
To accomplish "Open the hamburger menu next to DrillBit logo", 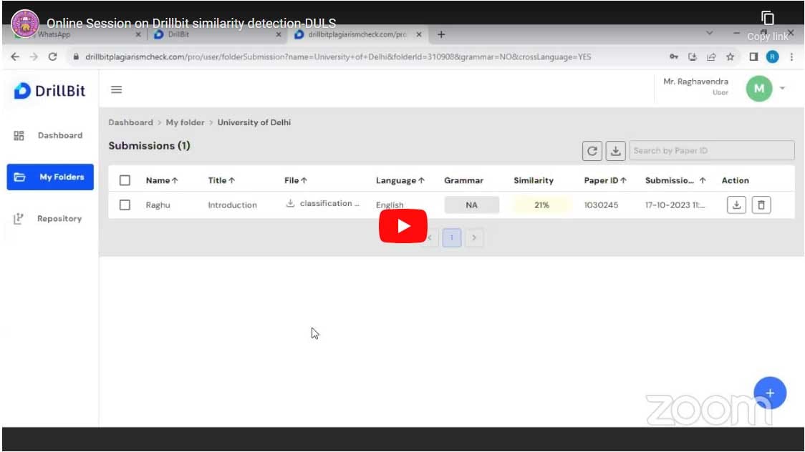I will (x=115, y=89).
